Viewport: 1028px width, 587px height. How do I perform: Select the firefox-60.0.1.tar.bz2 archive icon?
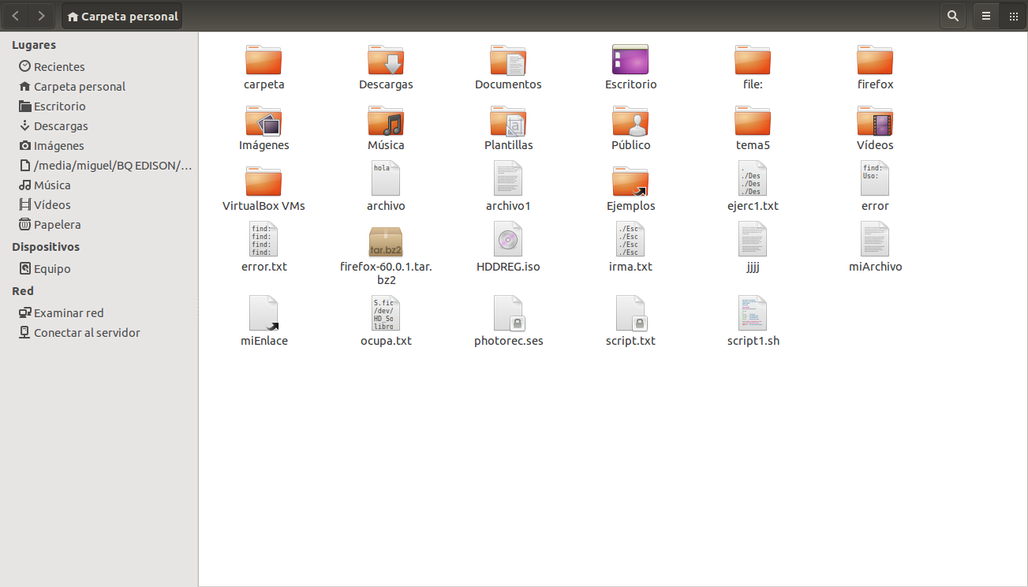(x=386, y=241)
